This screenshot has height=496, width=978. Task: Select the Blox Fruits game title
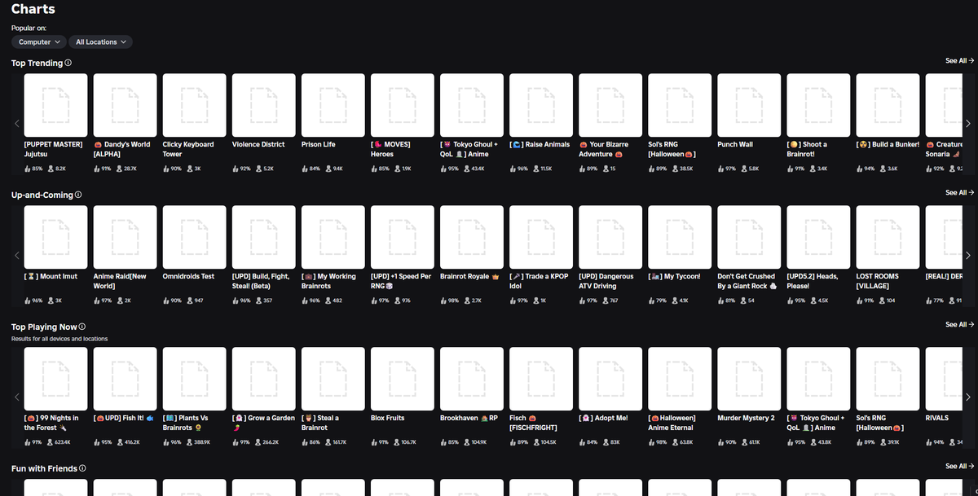[388, 418]
